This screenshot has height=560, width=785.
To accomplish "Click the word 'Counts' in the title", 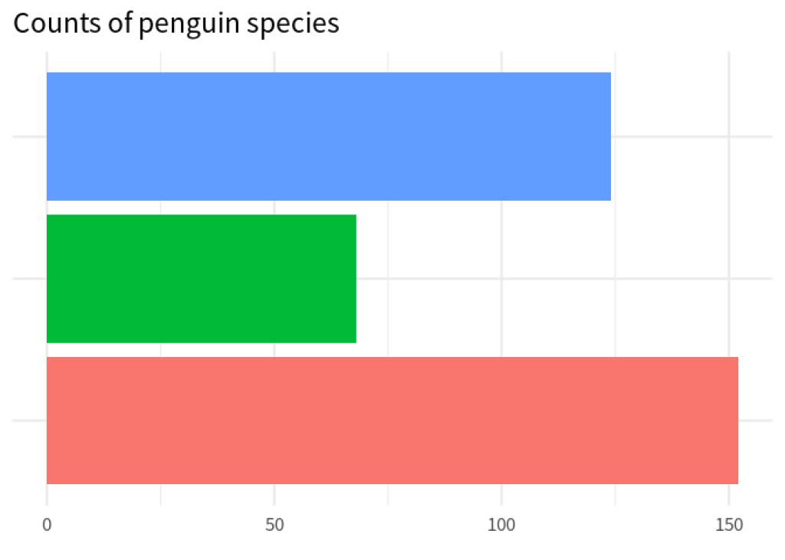I will 57,24.
